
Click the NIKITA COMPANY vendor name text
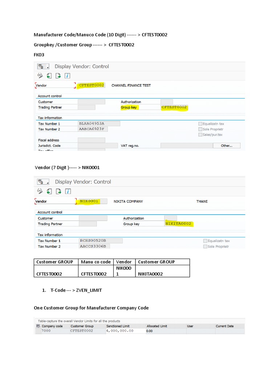click(128, 201)
